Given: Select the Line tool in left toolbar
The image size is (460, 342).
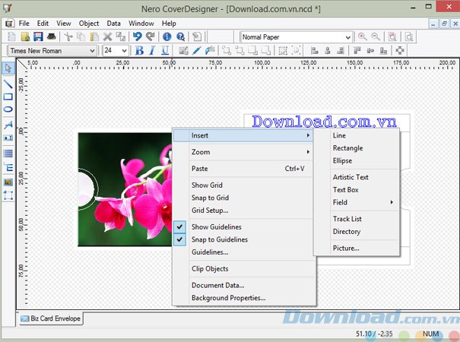Looking at the screenshot, I should 8,83.
